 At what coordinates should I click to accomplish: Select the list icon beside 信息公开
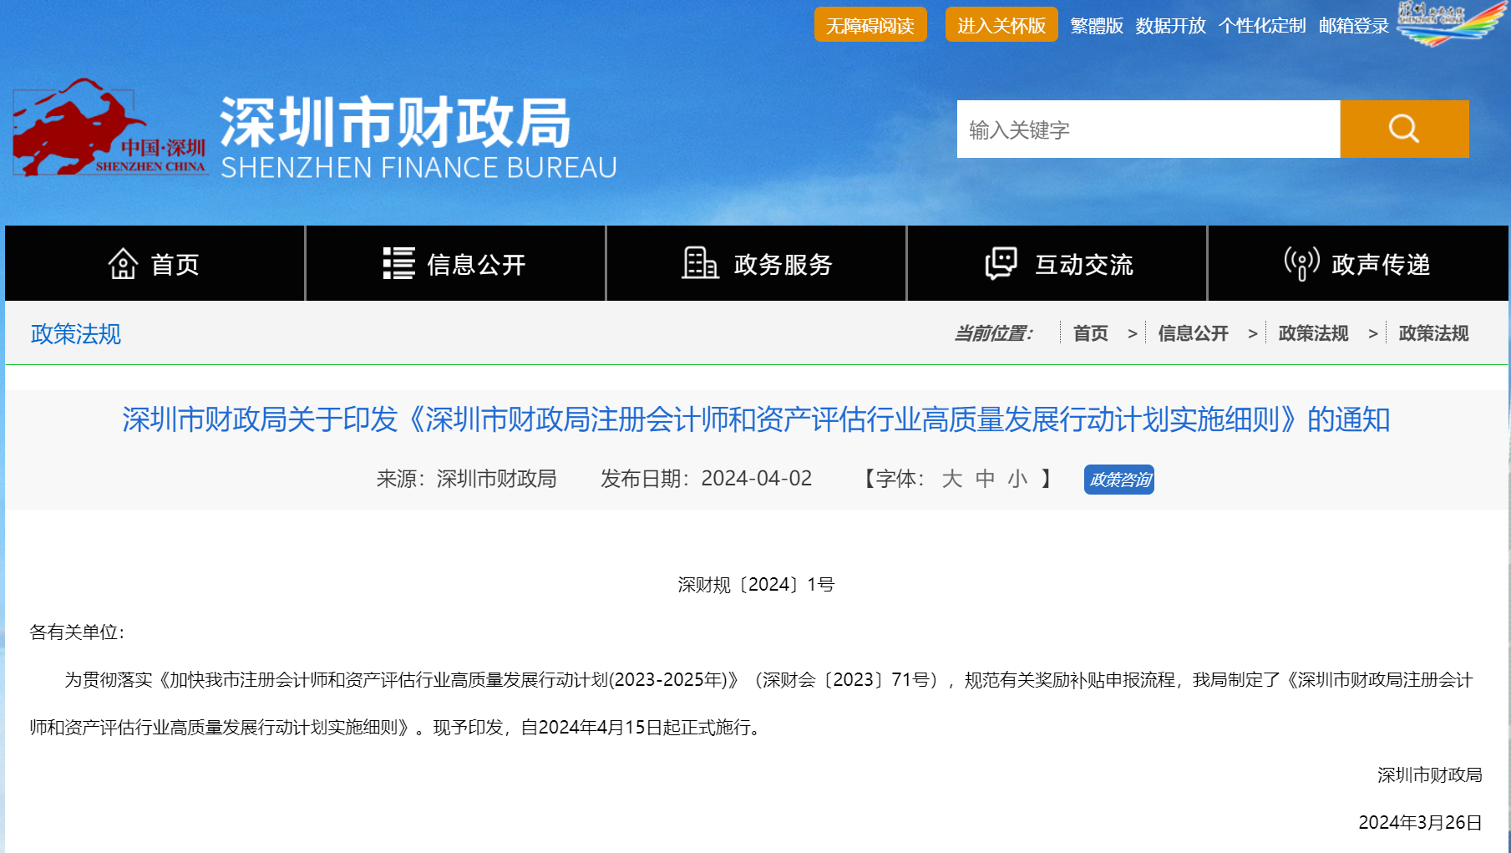pyautogui.click(x=398, y=261)
